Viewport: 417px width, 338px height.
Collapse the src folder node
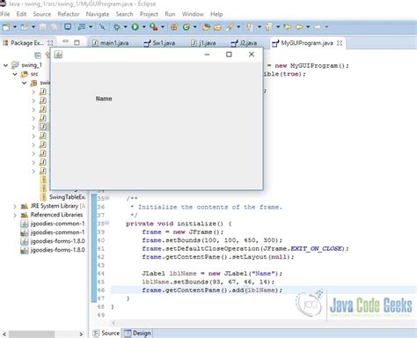(x=15, y=74)
